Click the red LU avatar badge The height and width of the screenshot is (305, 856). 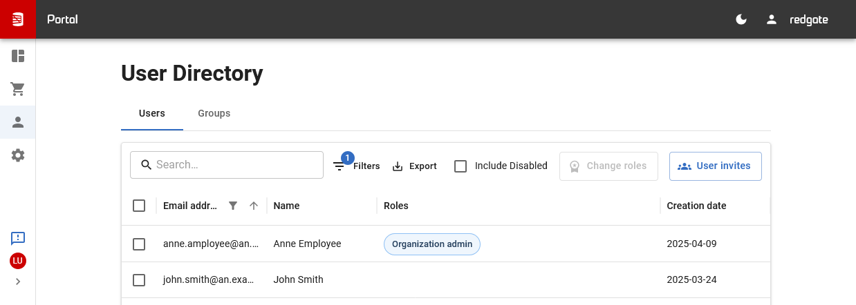18,261
